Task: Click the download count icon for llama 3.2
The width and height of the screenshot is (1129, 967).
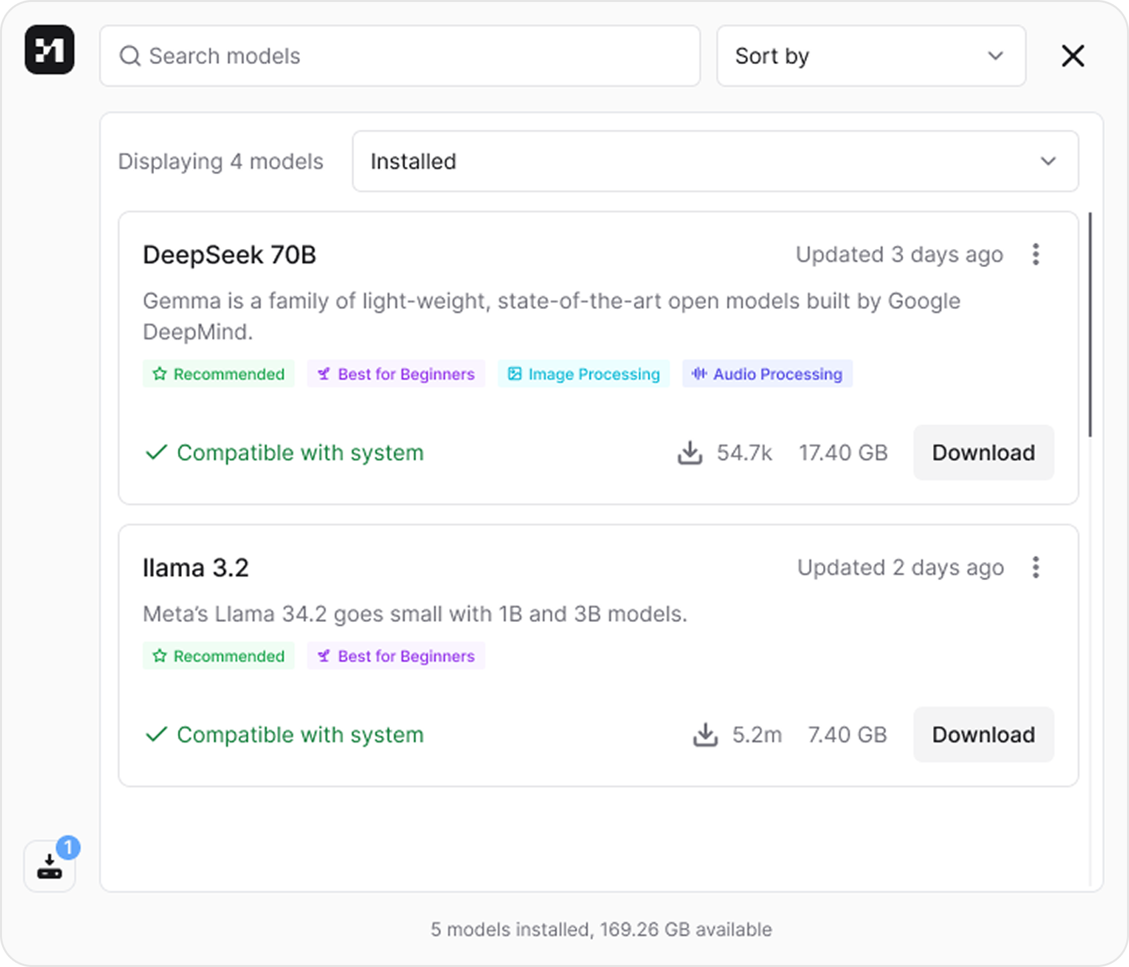Action: pos(705,735)
